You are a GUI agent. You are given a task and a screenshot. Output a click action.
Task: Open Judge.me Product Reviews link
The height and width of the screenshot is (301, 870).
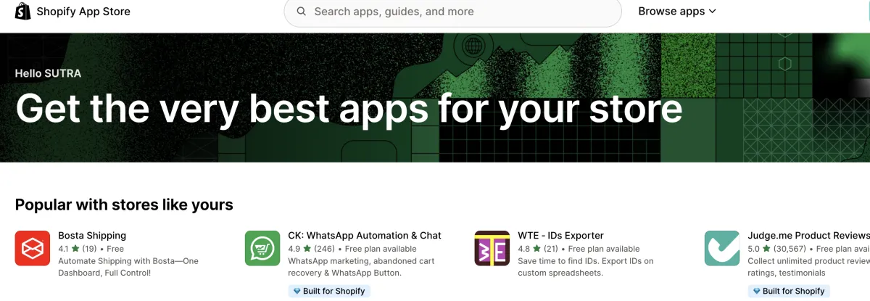click(808, 236)
